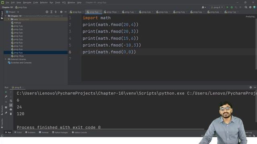Open the Refactor menu
Screen dimensions: 257x144
44,3
